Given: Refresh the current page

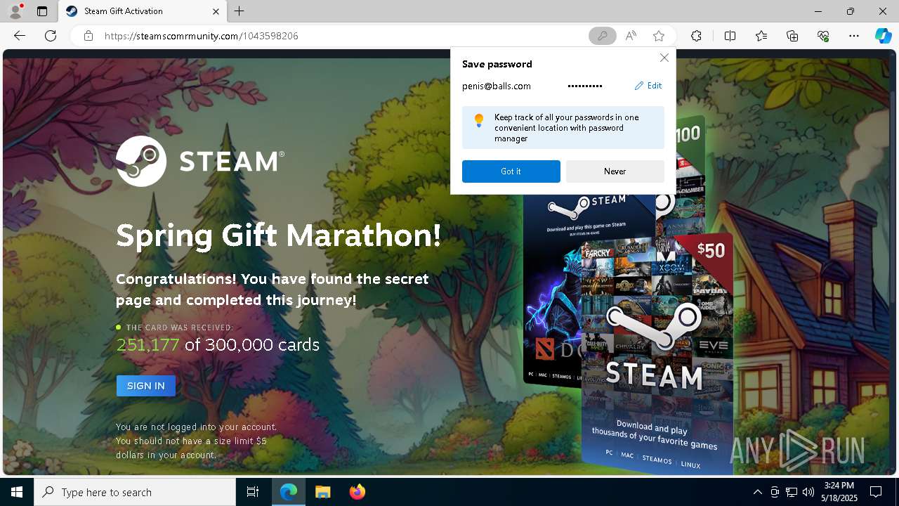Looking at the screenshot, I should [x=51, y=36].
